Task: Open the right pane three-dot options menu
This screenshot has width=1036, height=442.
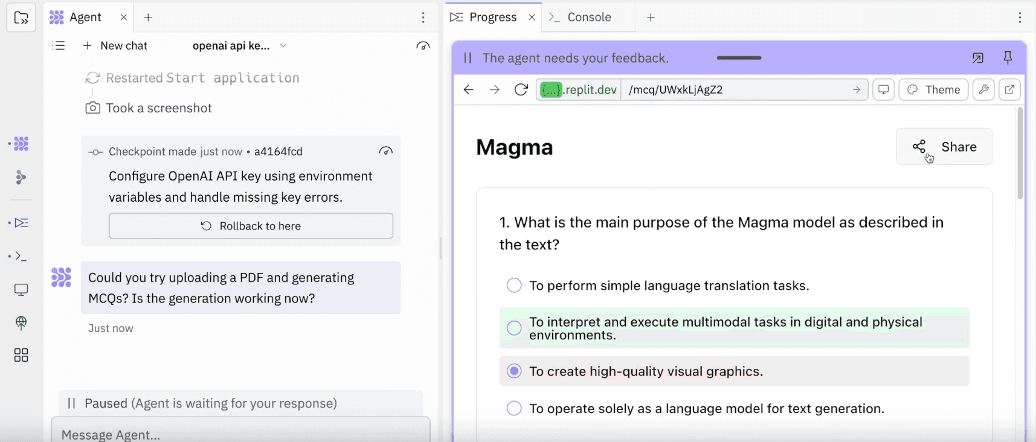Action: click(1020, 18)
